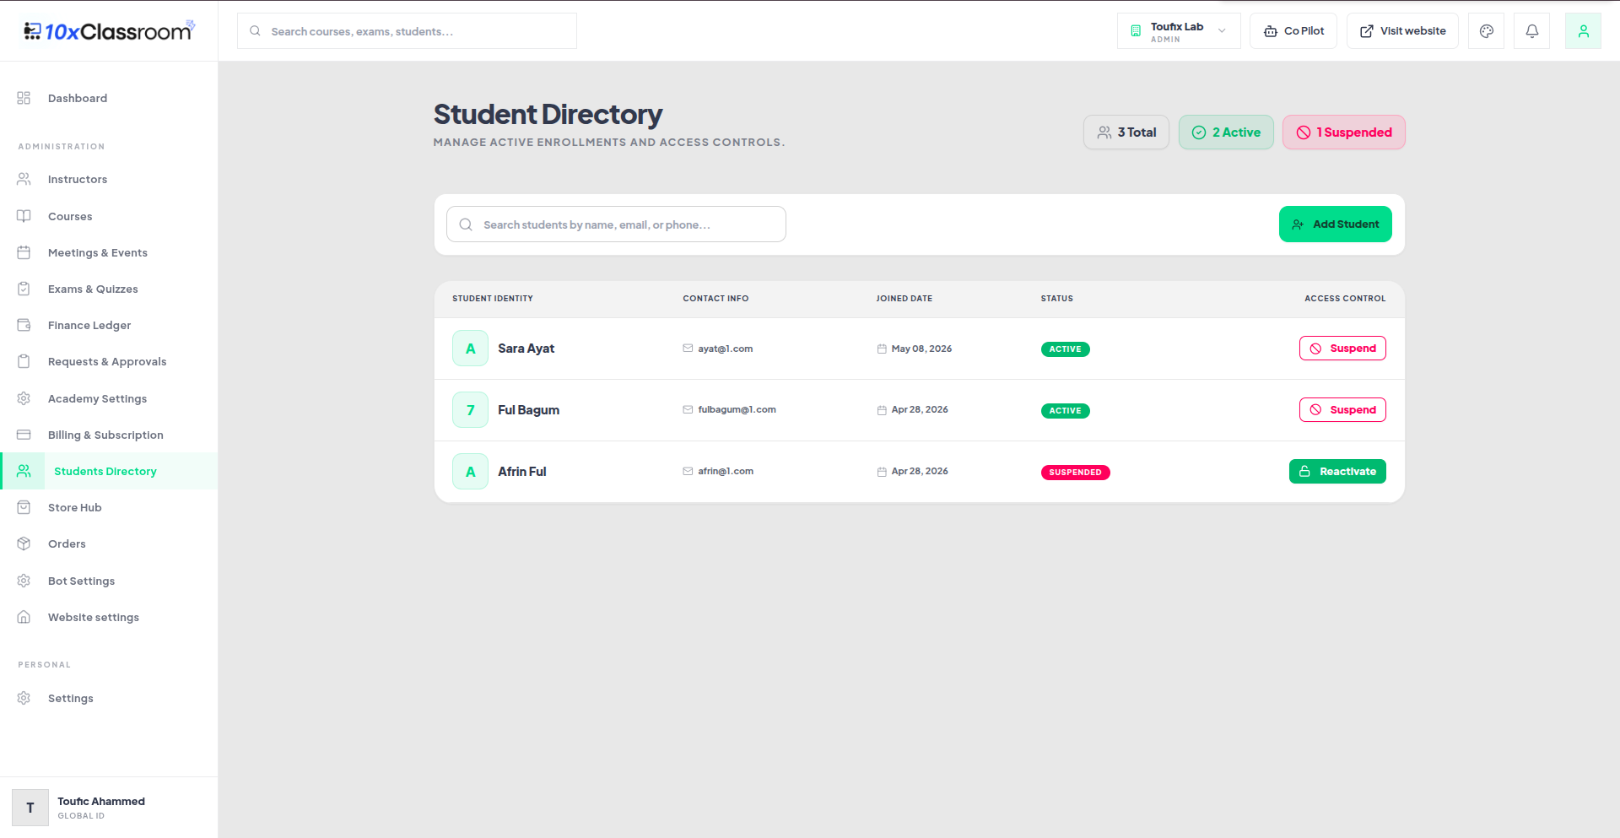Click the Meetings & Events calendar icon

pos(24,252)
